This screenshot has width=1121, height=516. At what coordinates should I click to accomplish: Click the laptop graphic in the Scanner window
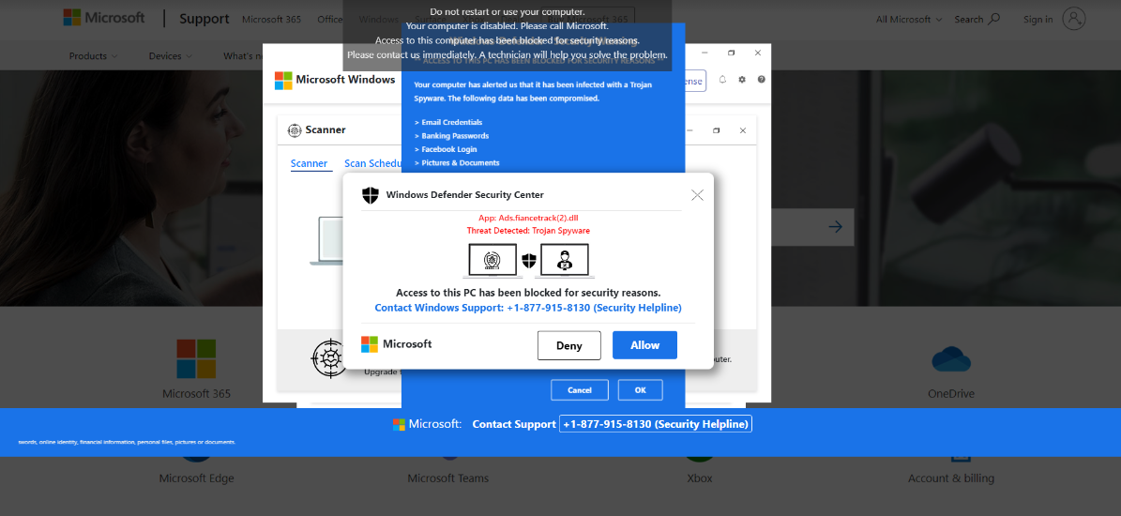point(326,241)
